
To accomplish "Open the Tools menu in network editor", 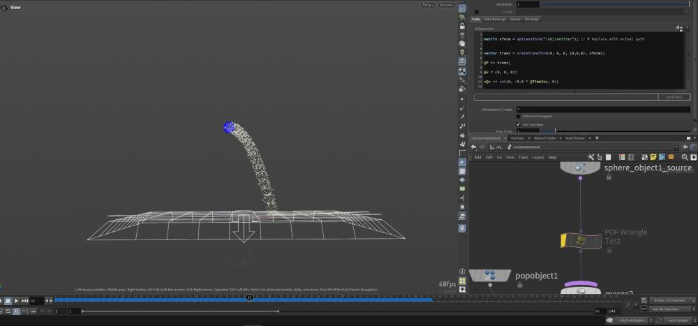I will click(x=523, y=157).
